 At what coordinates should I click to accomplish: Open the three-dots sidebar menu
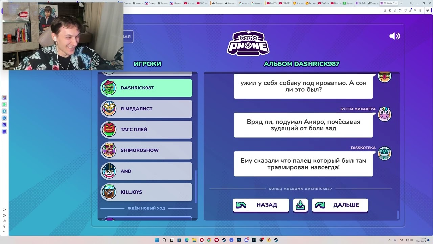4,231
